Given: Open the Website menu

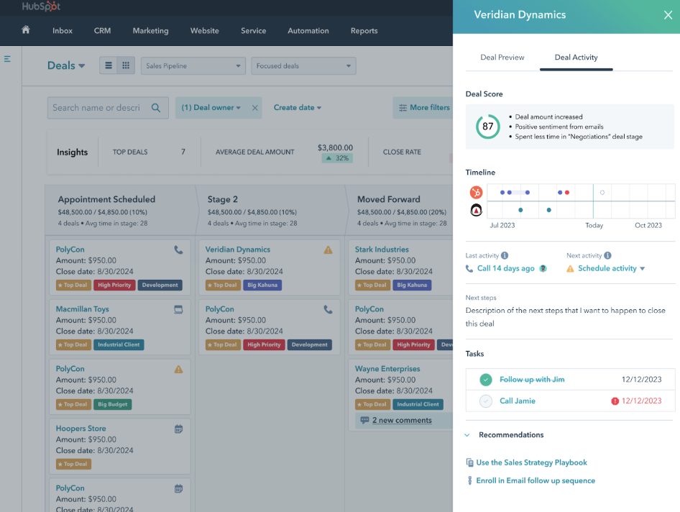Looking at the screenshot, I should (x=205, y=31).
